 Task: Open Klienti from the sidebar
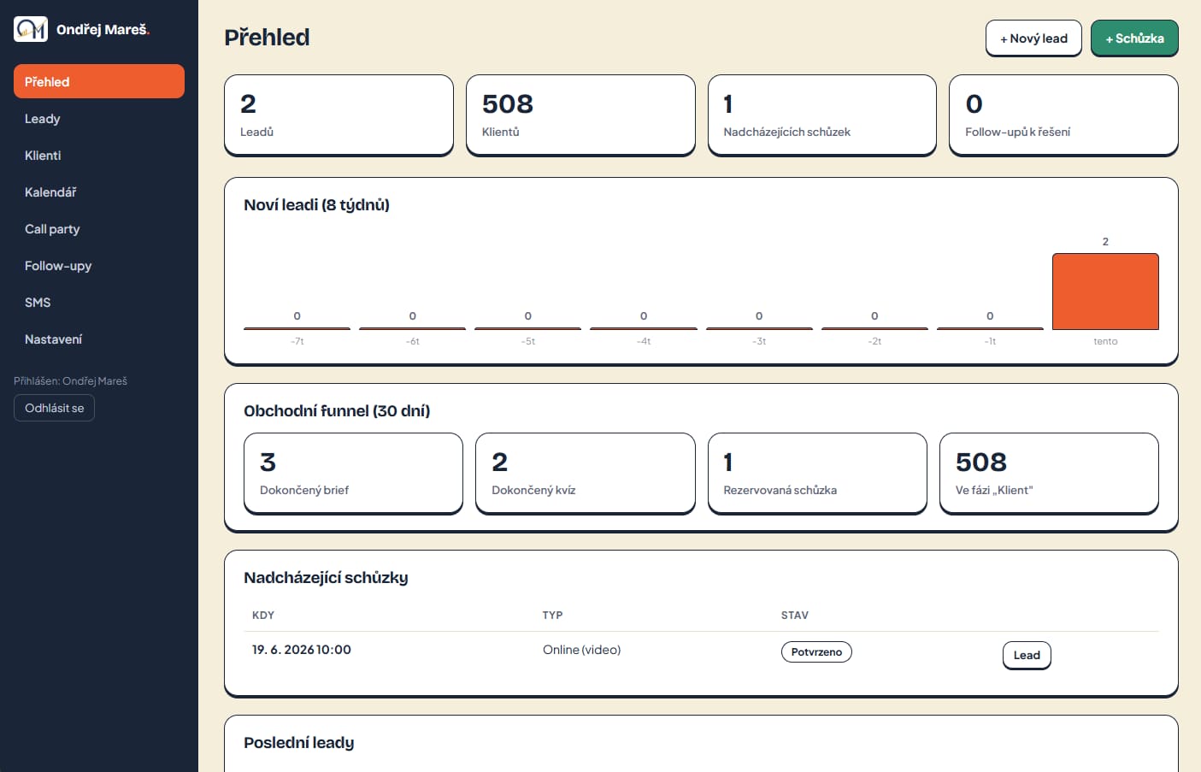[99, 155]
